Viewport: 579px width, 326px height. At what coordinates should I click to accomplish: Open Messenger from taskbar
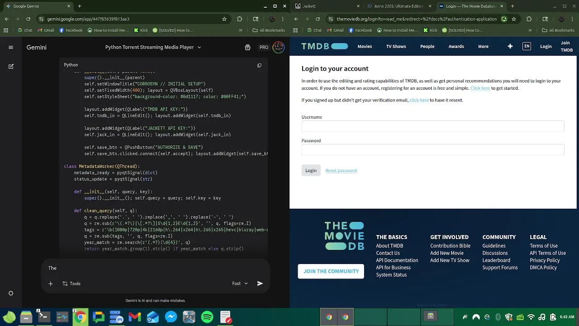click(x=171, y=317)
